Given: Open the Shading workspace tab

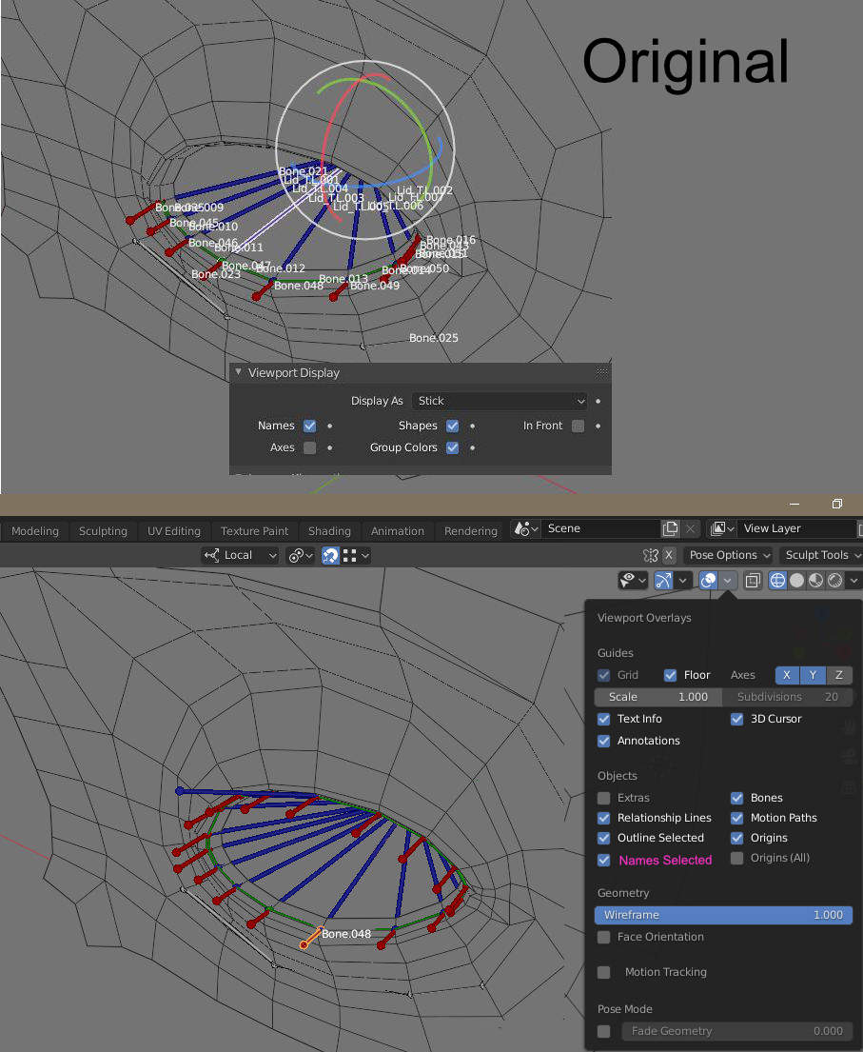Looking at the screenshot, I should coord(329,530).
